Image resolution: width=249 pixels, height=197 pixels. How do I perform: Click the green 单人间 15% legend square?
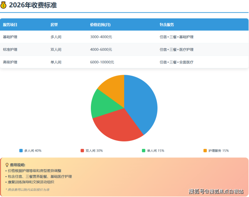coord(144,151)
